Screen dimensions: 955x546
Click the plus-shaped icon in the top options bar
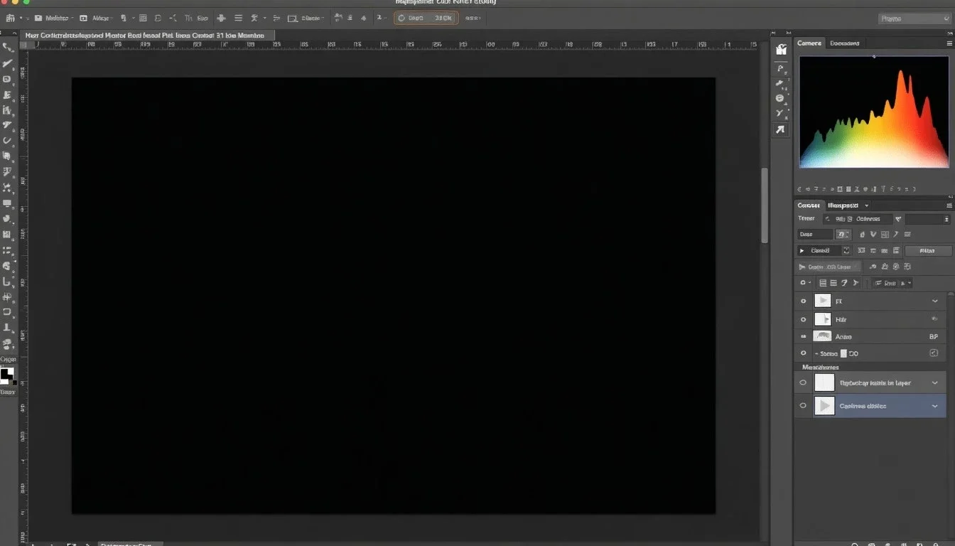point(221,18)
